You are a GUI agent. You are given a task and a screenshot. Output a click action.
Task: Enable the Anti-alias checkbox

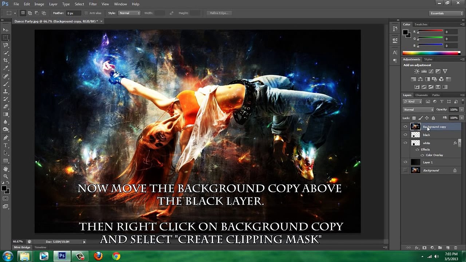86,13
